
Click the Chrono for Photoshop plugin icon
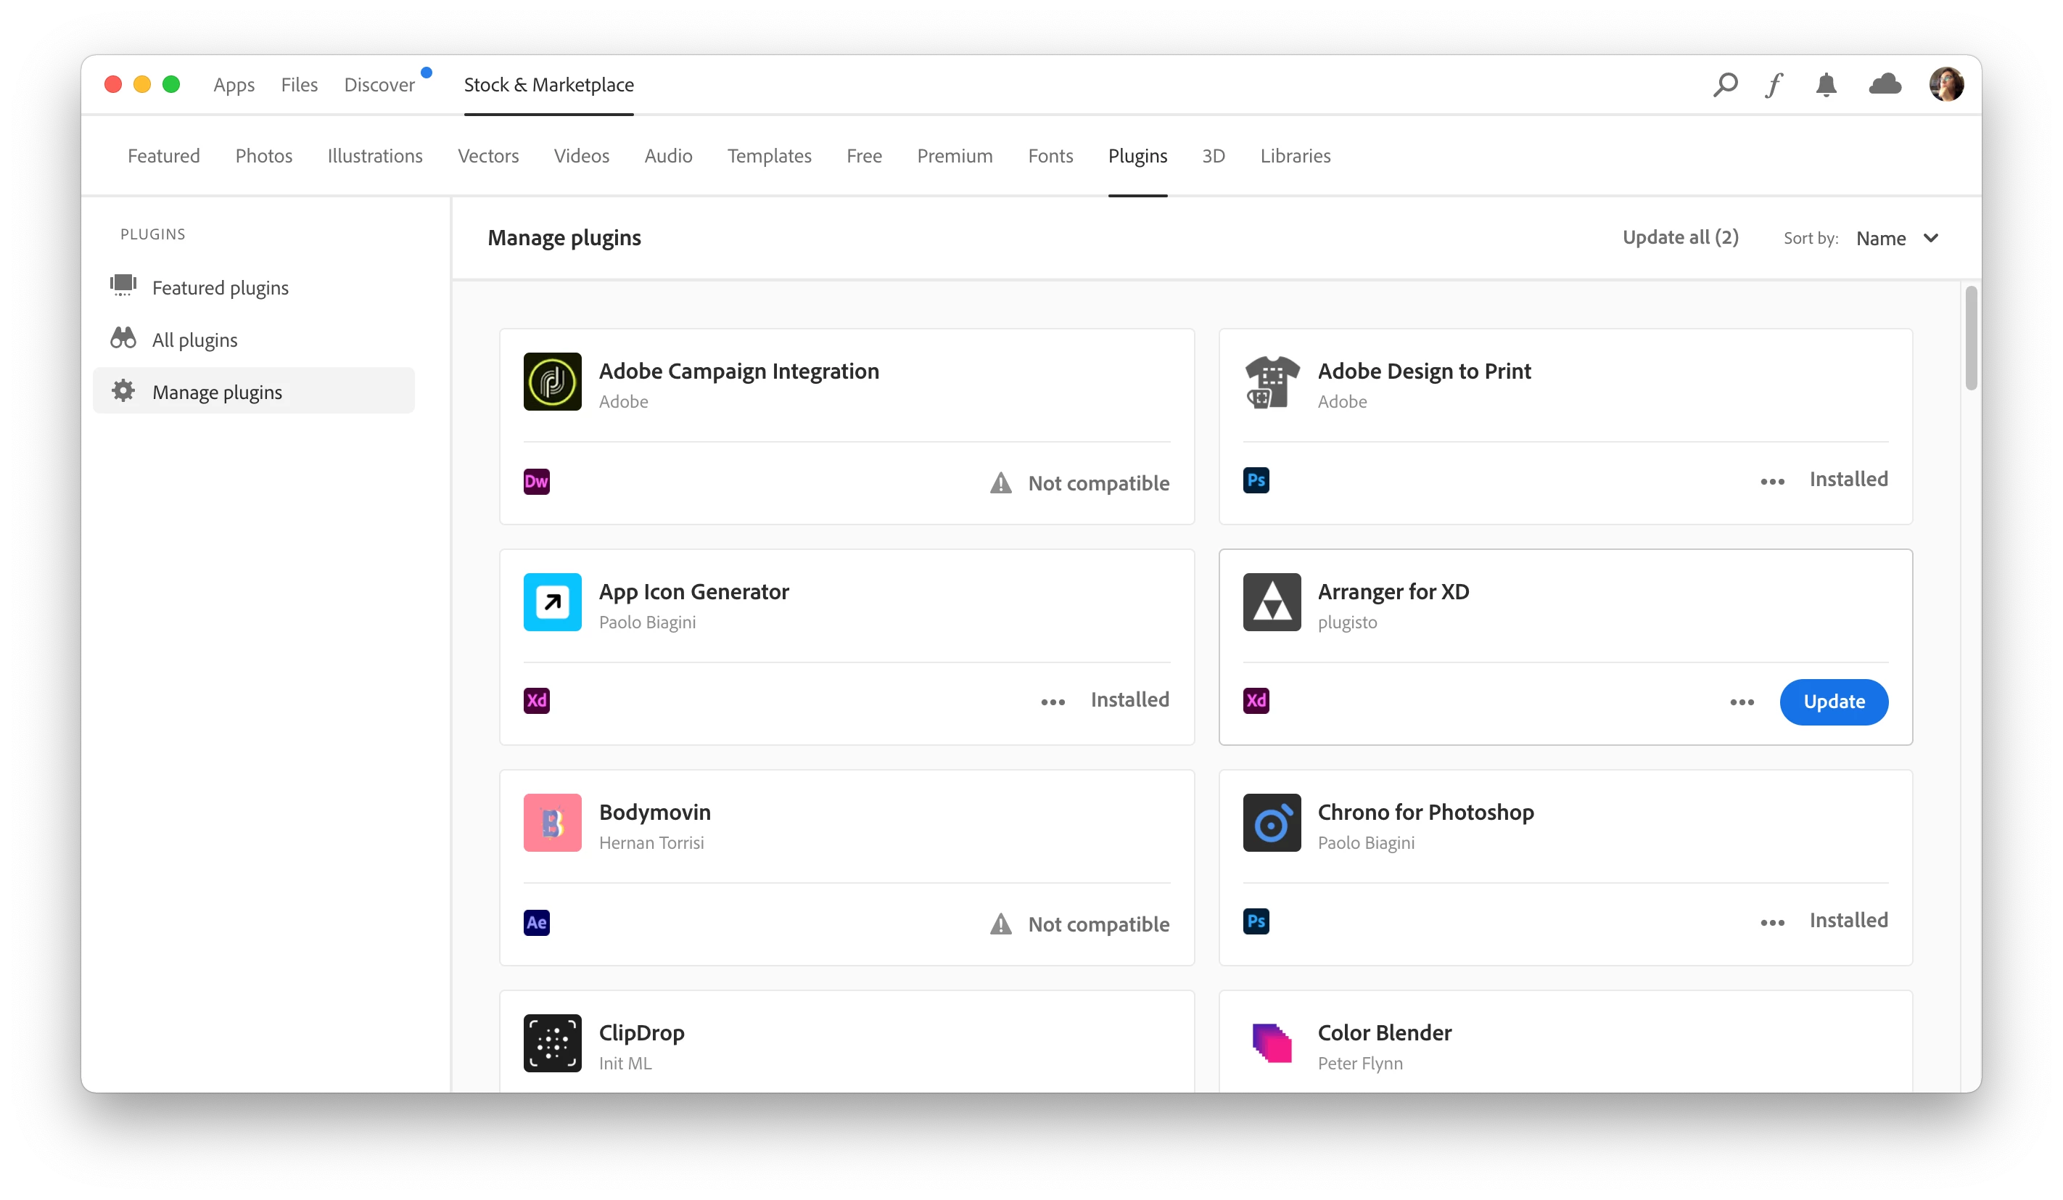(x=1272, y=823)
